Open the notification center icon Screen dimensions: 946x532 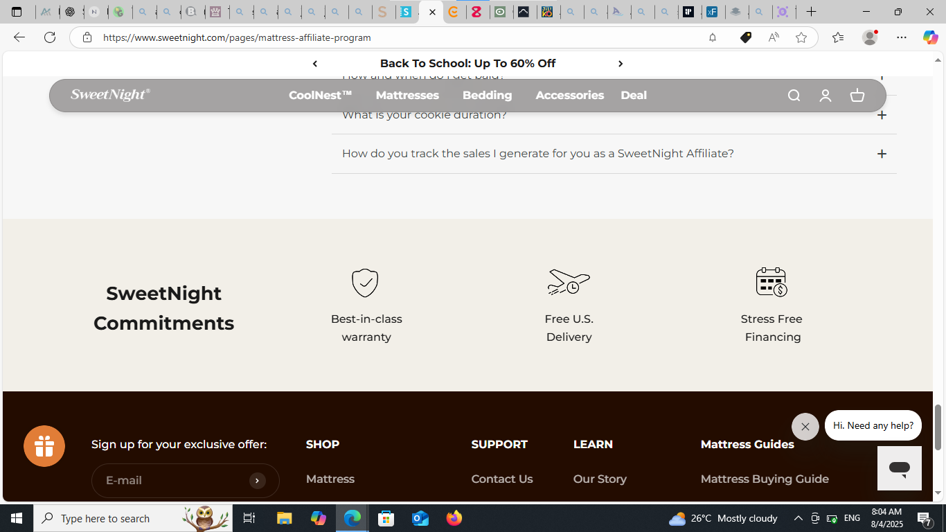[x=924, y=518]
